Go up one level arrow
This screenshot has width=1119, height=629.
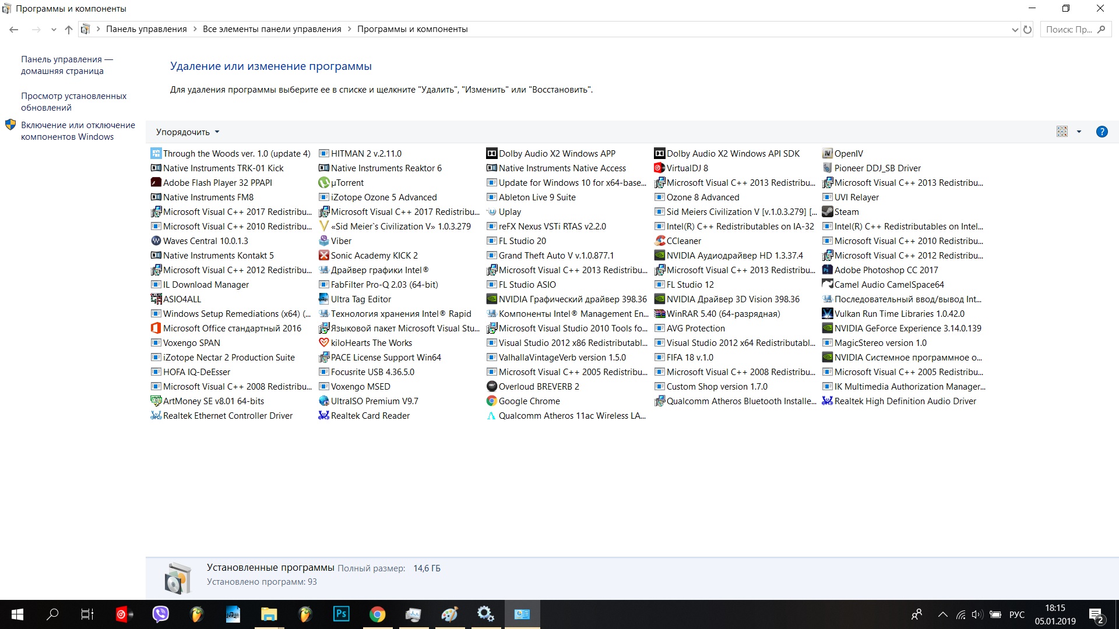click(69, 30)
